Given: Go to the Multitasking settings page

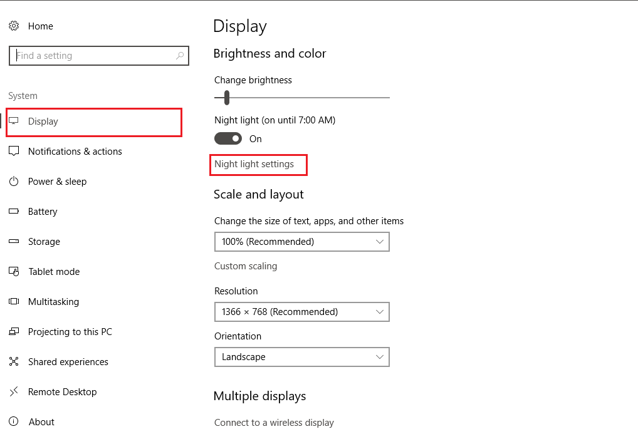Looking at the screenshot, I should pos(53,302).
